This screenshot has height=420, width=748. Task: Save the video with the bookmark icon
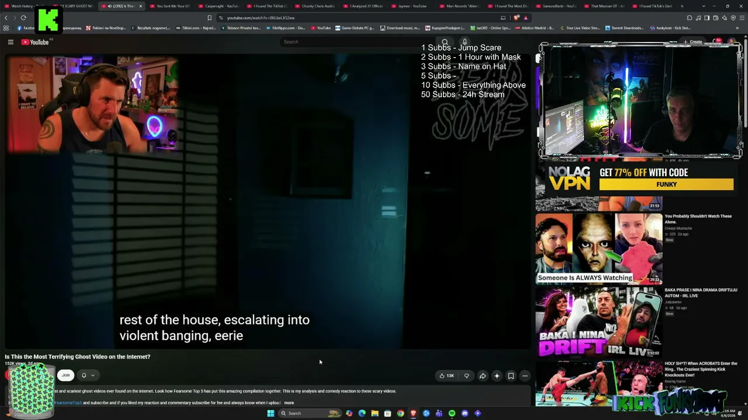(x=511, y=376)
